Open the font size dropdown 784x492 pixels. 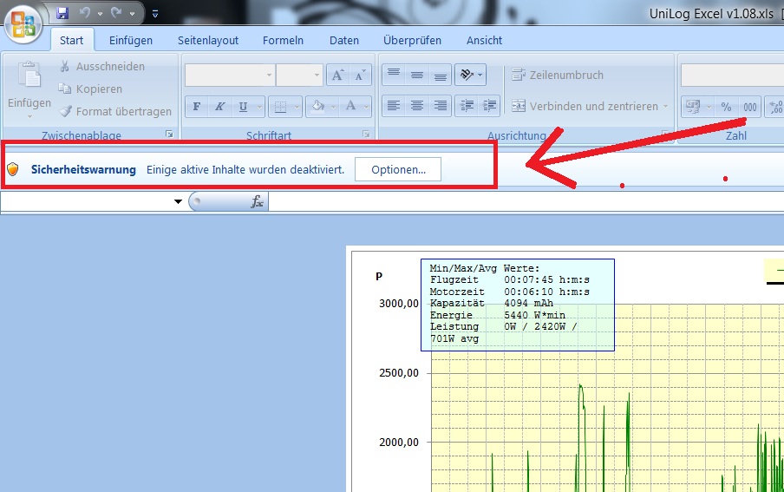pos(317,75)
